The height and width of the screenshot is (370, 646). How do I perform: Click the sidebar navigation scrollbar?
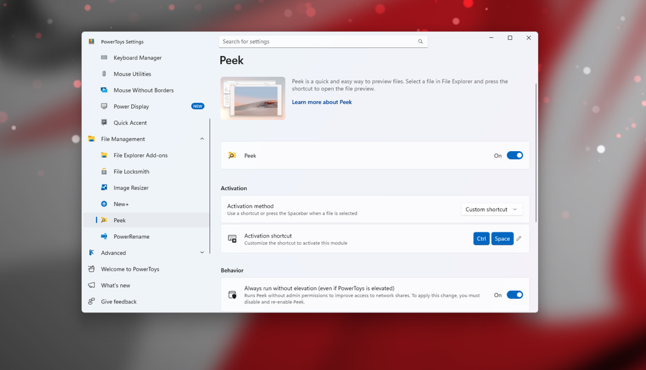pos(210,186)
